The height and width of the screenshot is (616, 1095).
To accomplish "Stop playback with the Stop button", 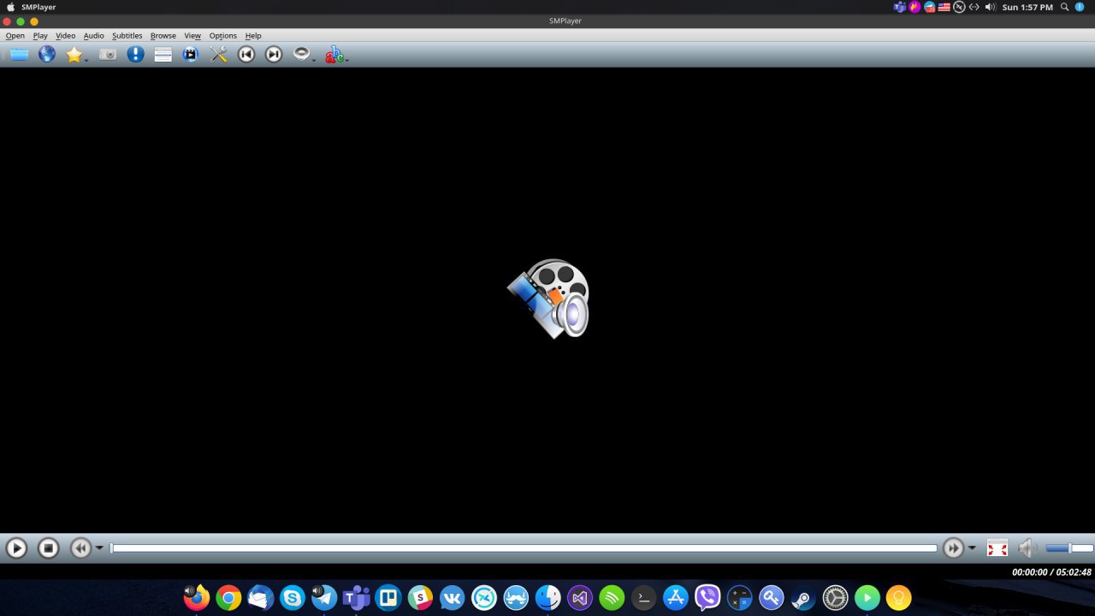I will coord(49,548).
